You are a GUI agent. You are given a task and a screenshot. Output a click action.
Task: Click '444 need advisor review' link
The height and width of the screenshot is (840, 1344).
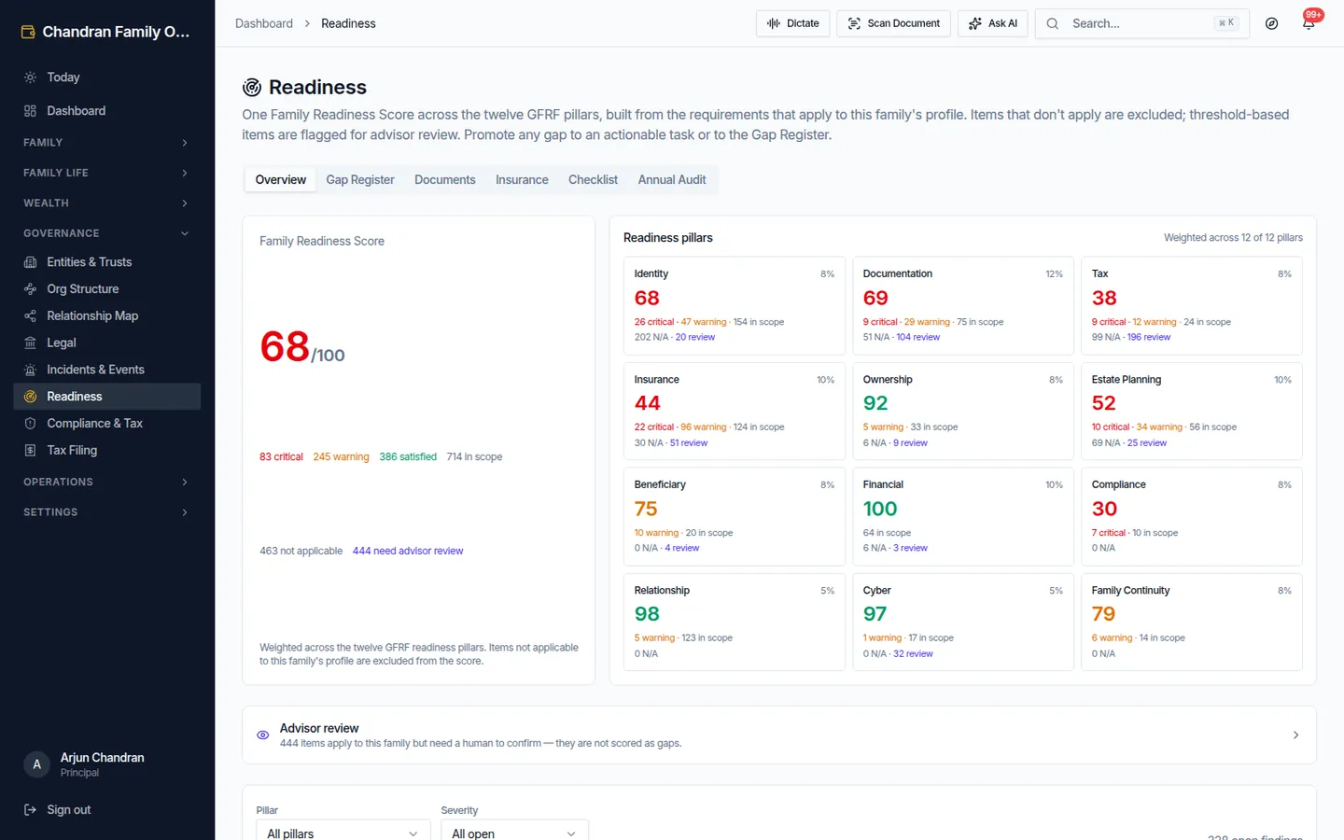coord(408,552)
